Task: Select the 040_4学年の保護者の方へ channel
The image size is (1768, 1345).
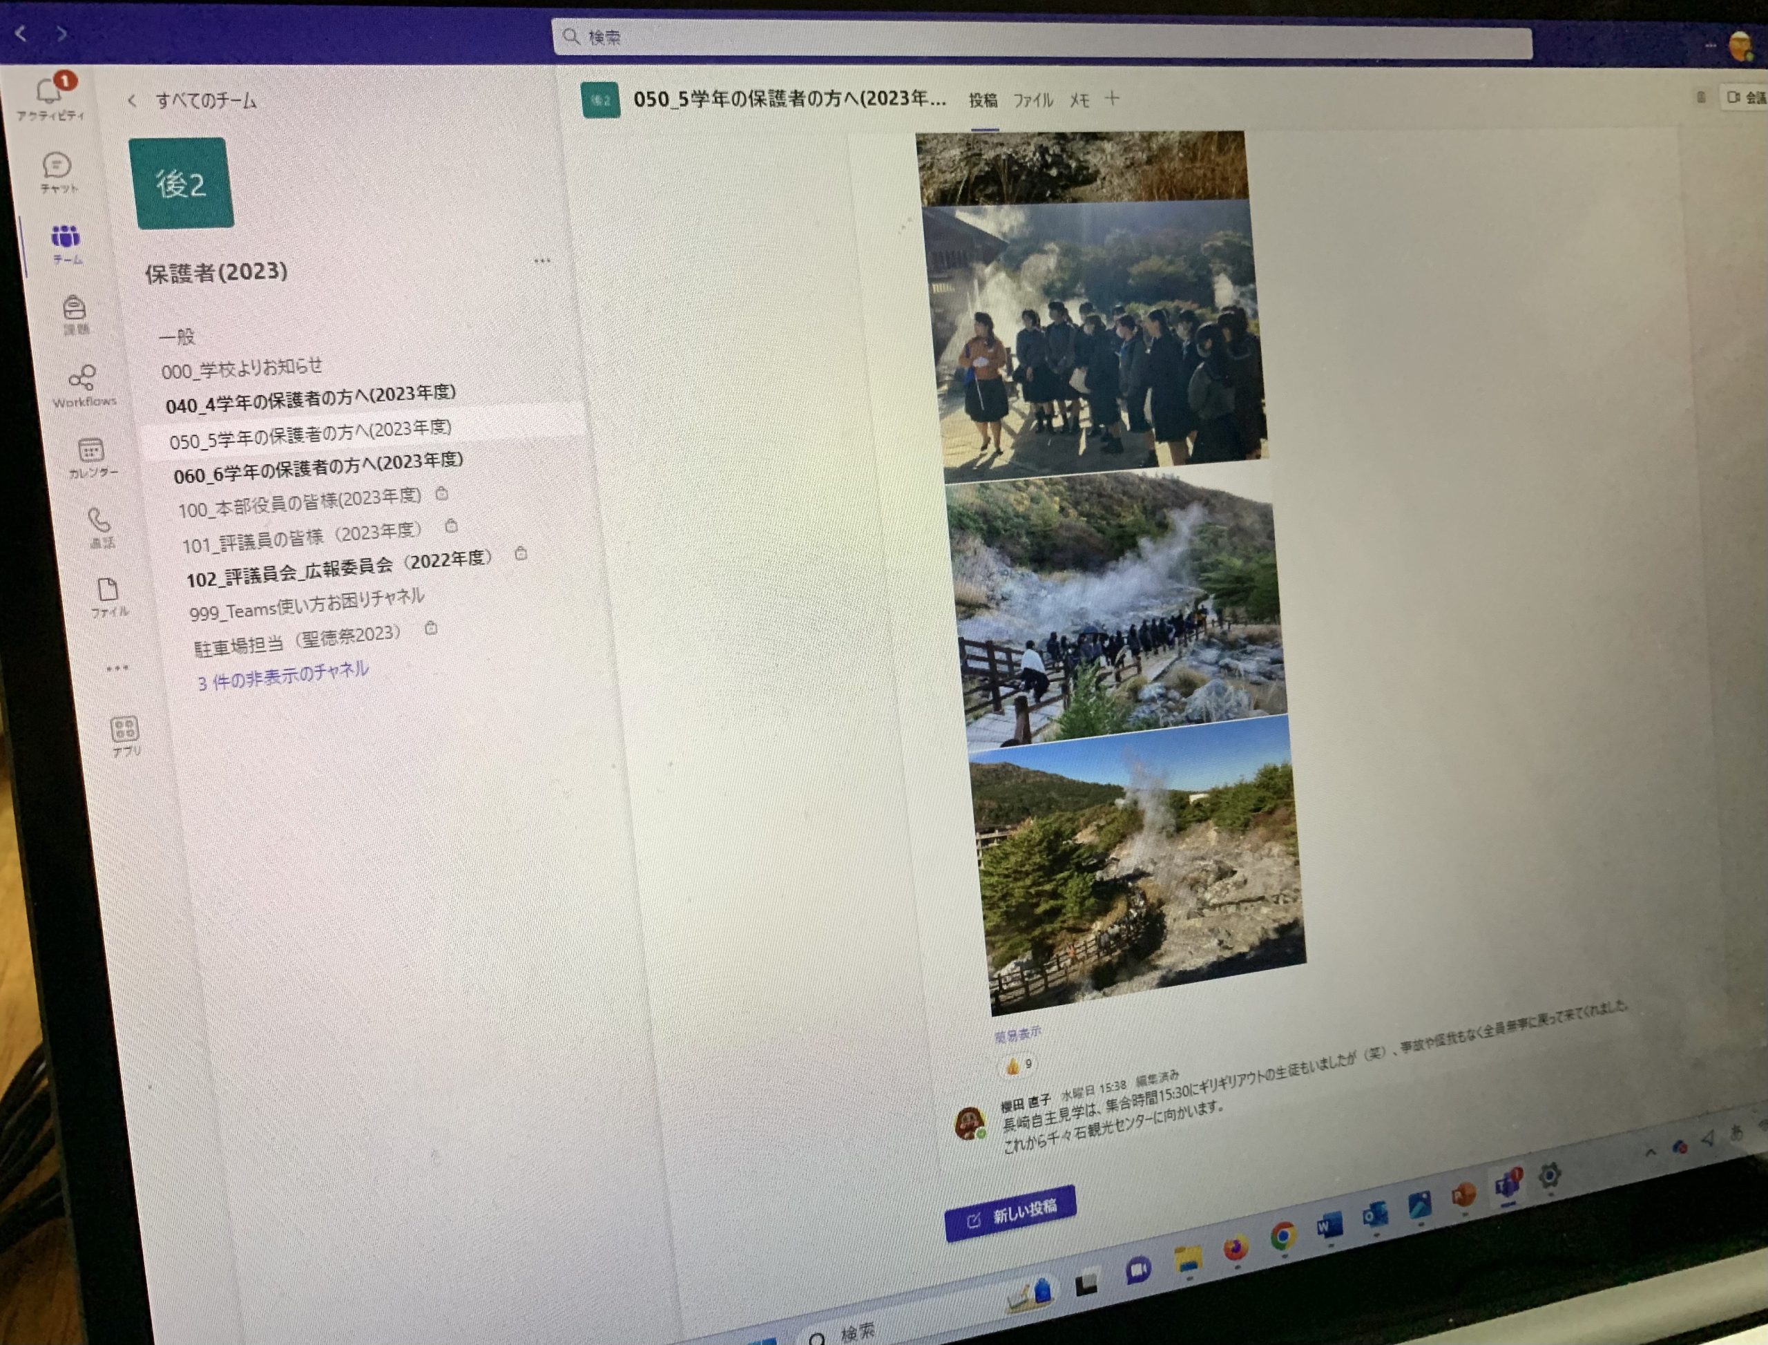Action: coord(311,399)
